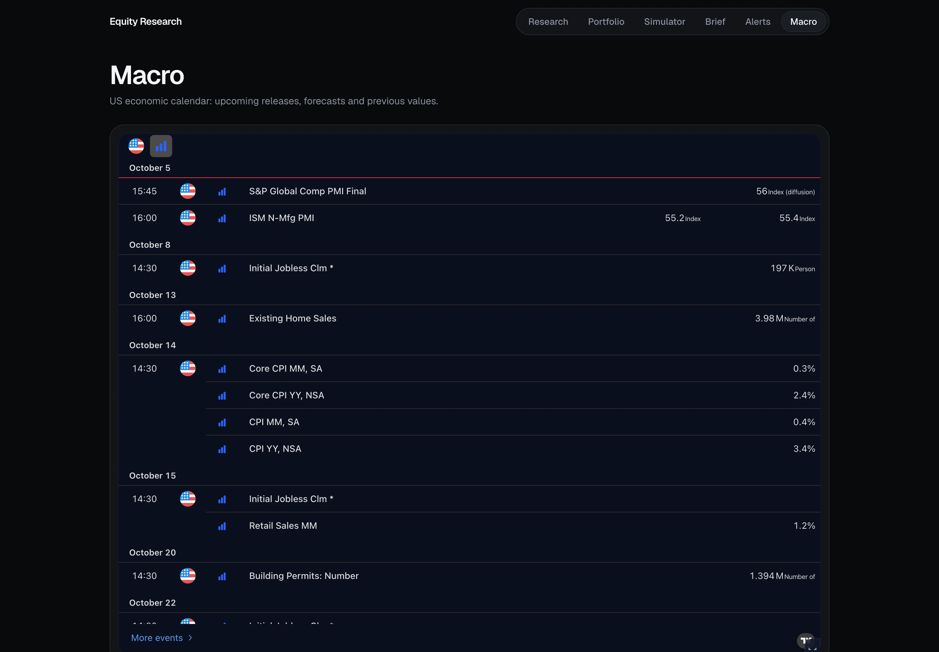Open the Research tab
Image resolution: width=939 pixels, height=652 pixels.
click(x=548, y=22)
